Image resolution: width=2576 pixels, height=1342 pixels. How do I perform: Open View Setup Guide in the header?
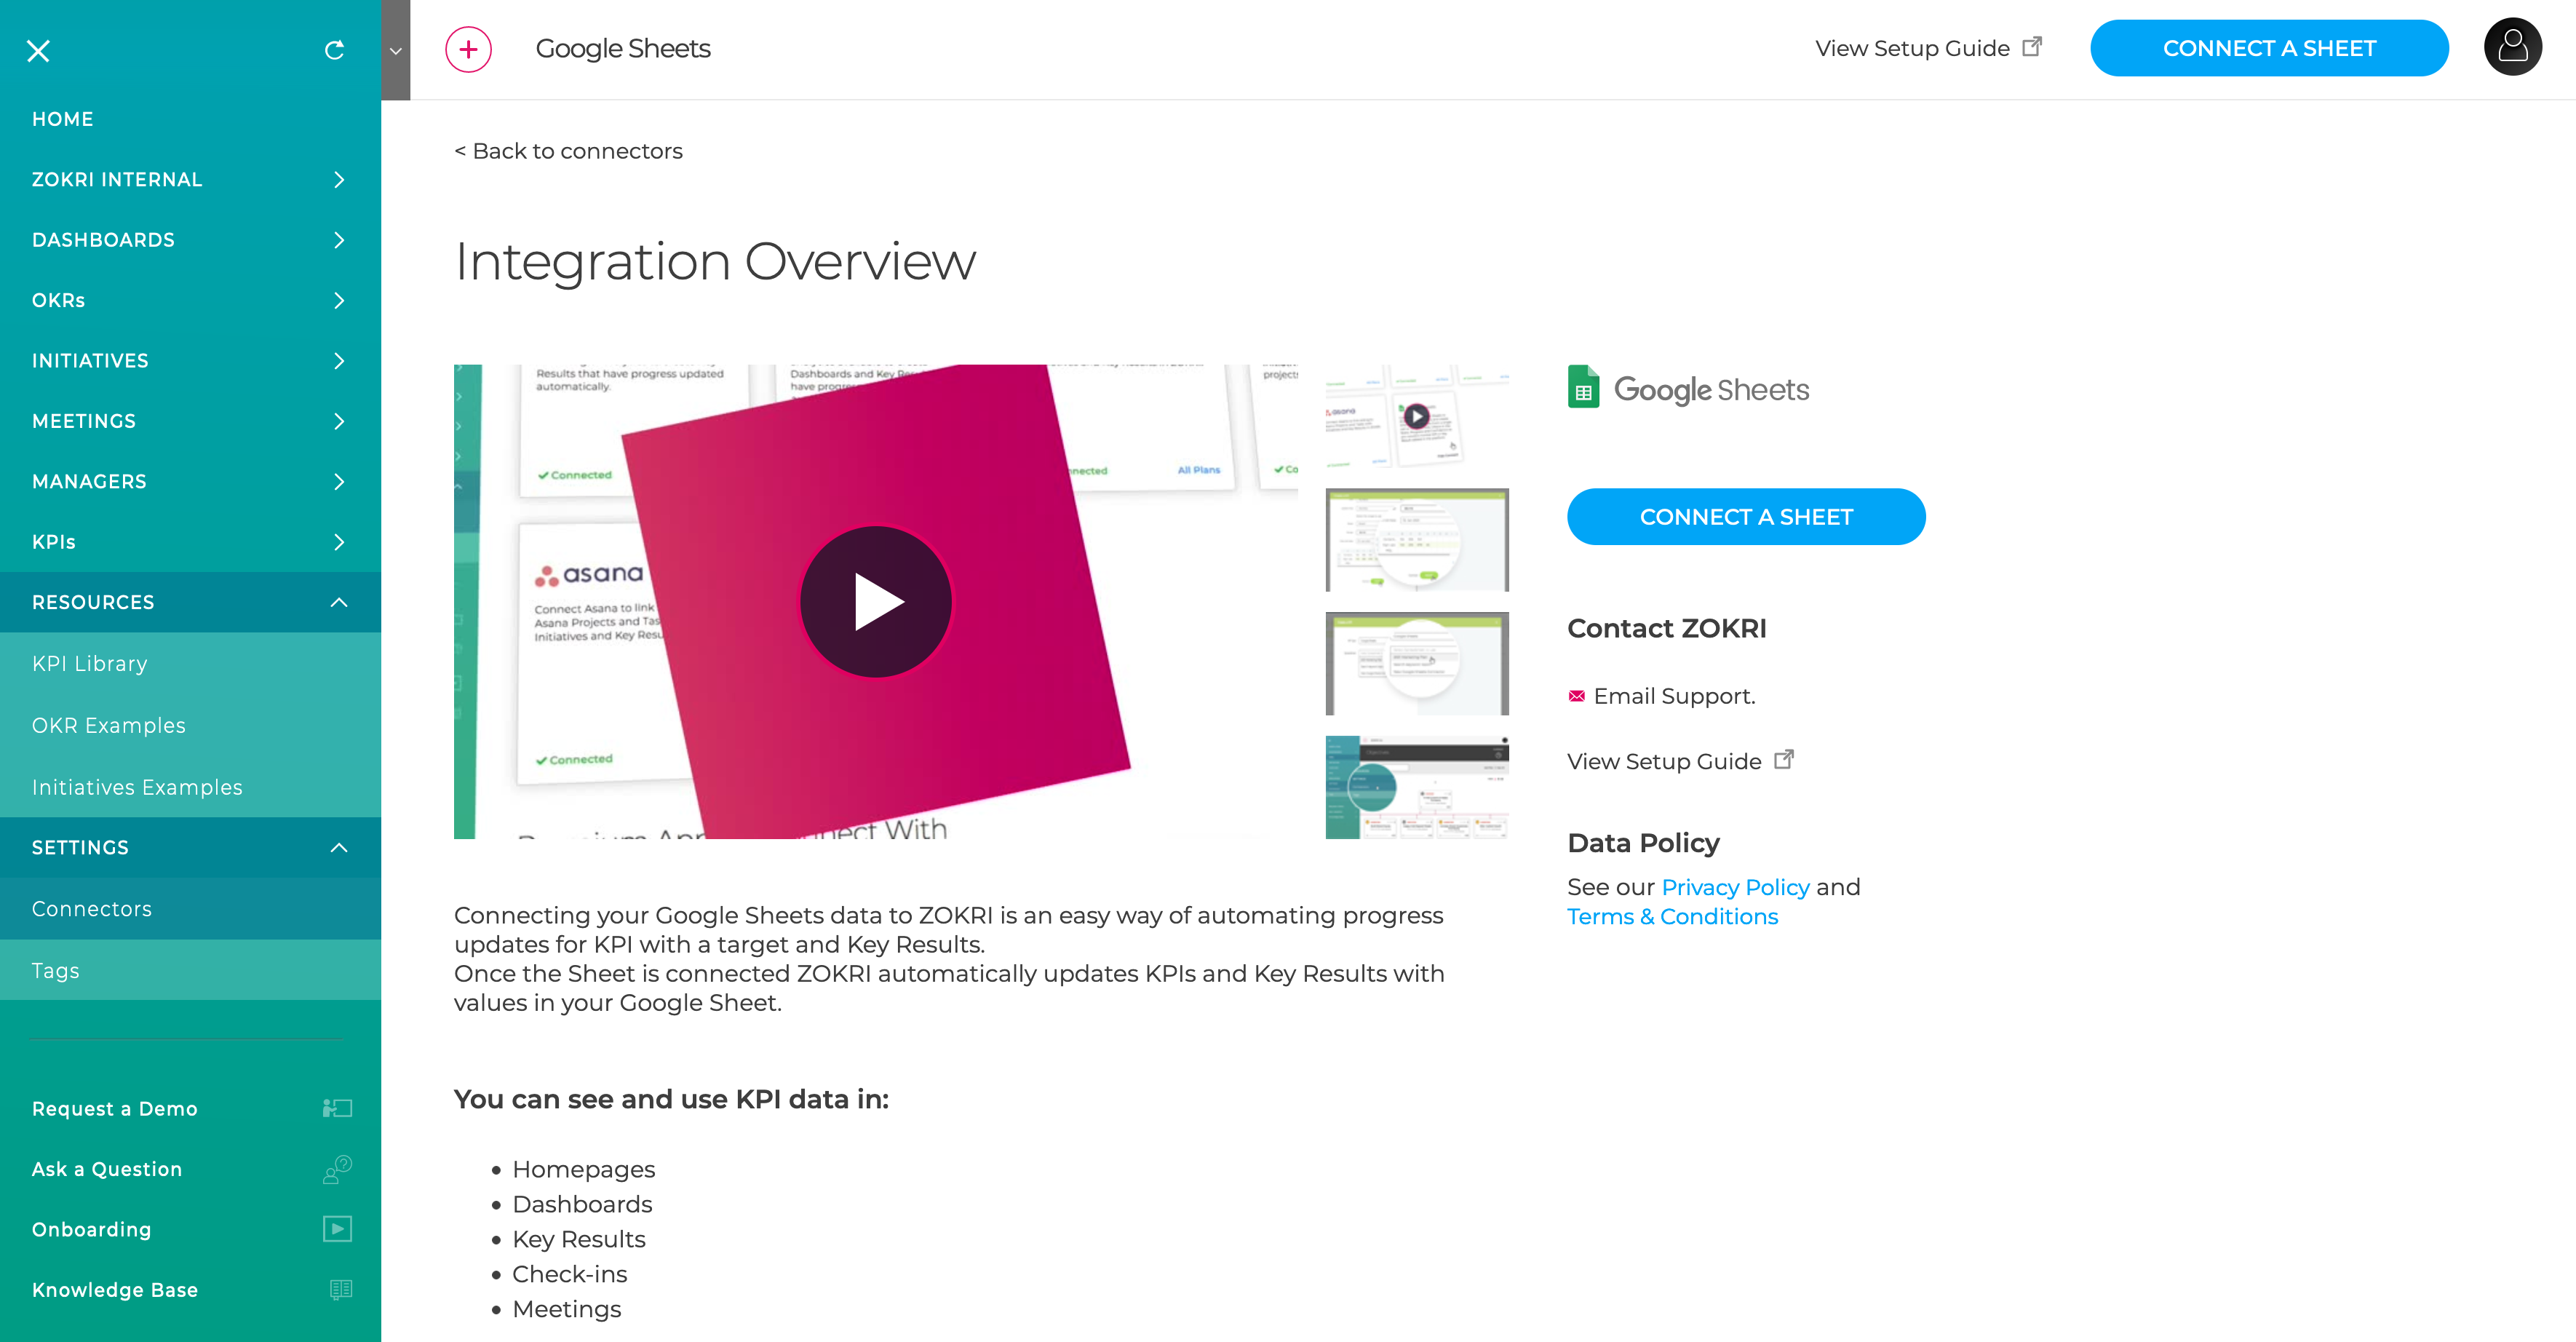click(1912, 48)
